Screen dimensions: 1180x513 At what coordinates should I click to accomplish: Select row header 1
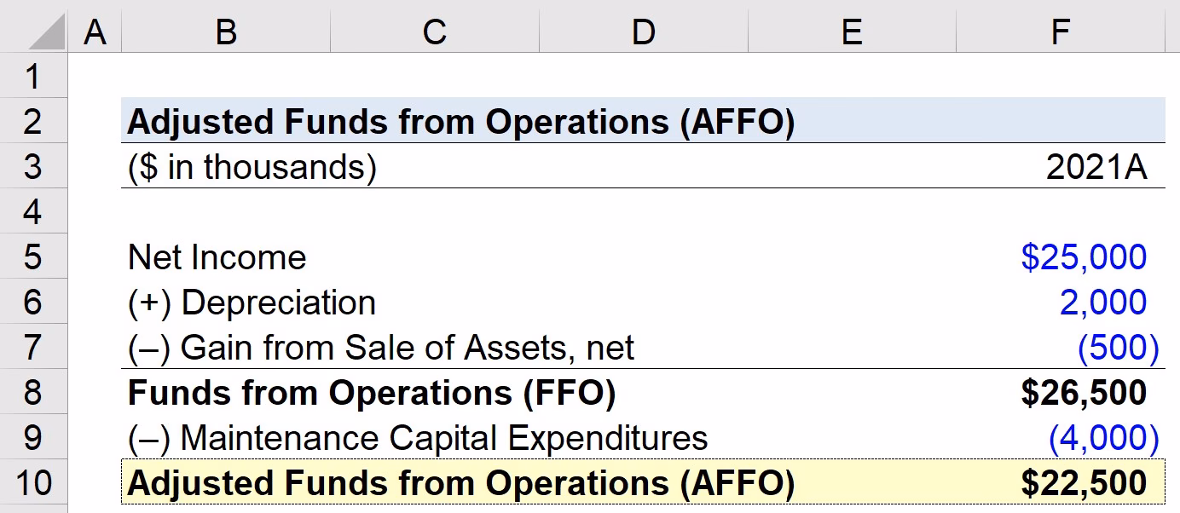coord(34,76)
